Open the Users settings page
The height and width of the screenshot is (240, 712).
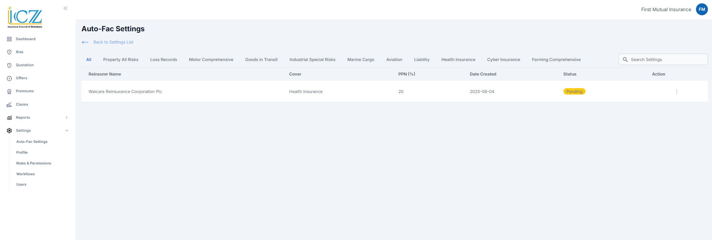(21, 185)
